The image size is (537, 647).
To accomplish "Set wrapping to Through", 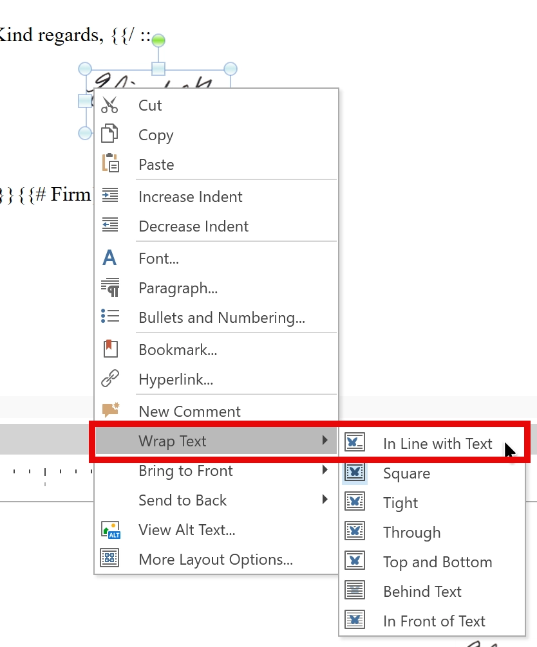I will click(432, 533).
